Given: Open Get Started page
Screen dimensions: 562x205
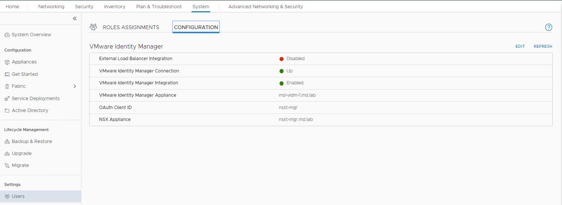Looking at the screenshot, I should [x=25, y=74].
